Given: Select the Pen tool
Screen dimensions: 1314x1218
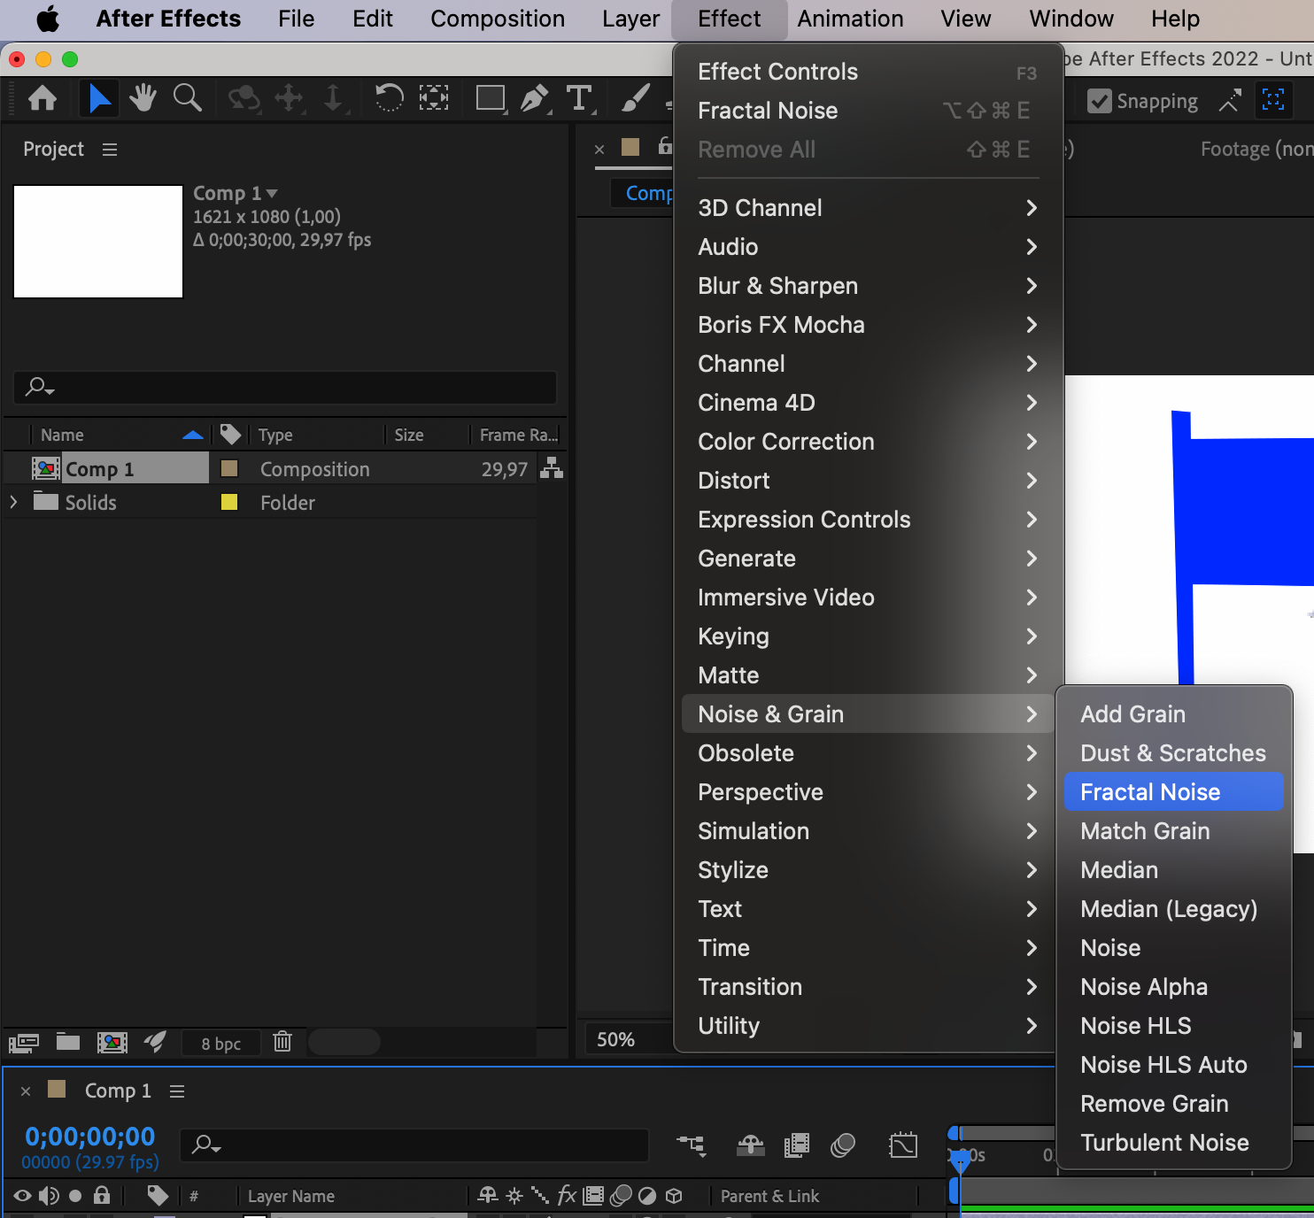Looking at the screenshot, I should [535, 98].
